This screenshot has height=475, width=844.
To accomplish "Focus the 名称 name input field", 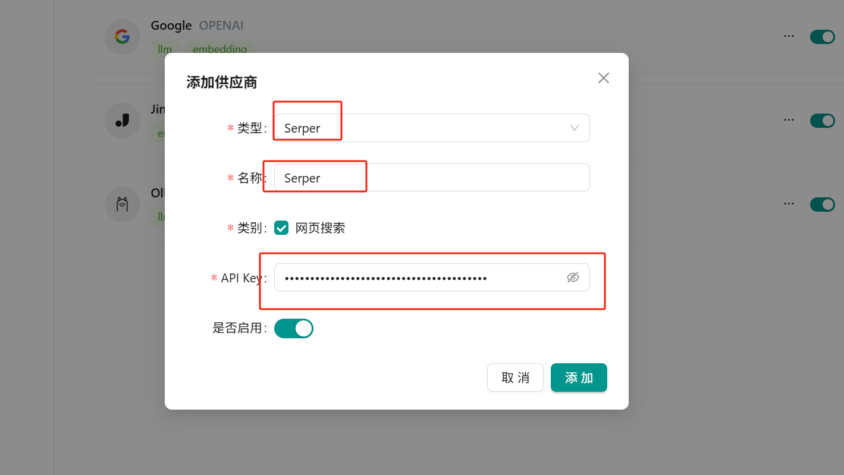I will (431, 178).
